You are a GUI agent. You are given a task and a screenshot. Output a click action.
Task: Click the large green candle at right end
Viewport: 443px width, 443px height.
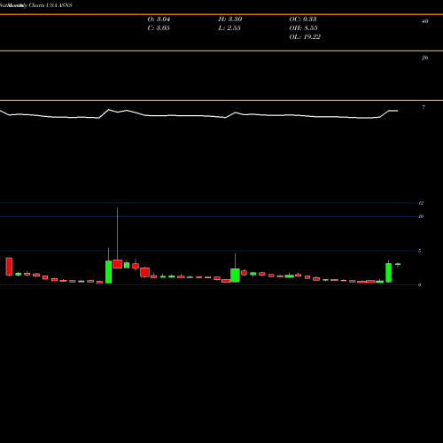pos(388,273)
